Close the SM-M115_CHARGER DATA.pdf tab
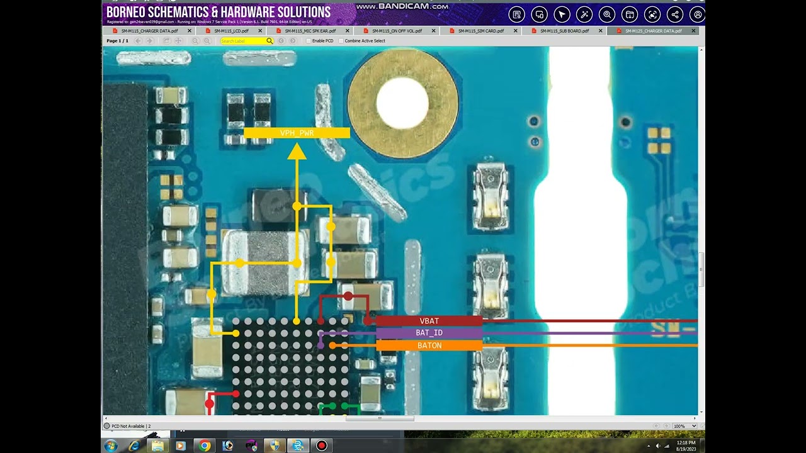 pyautogui.click(x=190, y=31)
